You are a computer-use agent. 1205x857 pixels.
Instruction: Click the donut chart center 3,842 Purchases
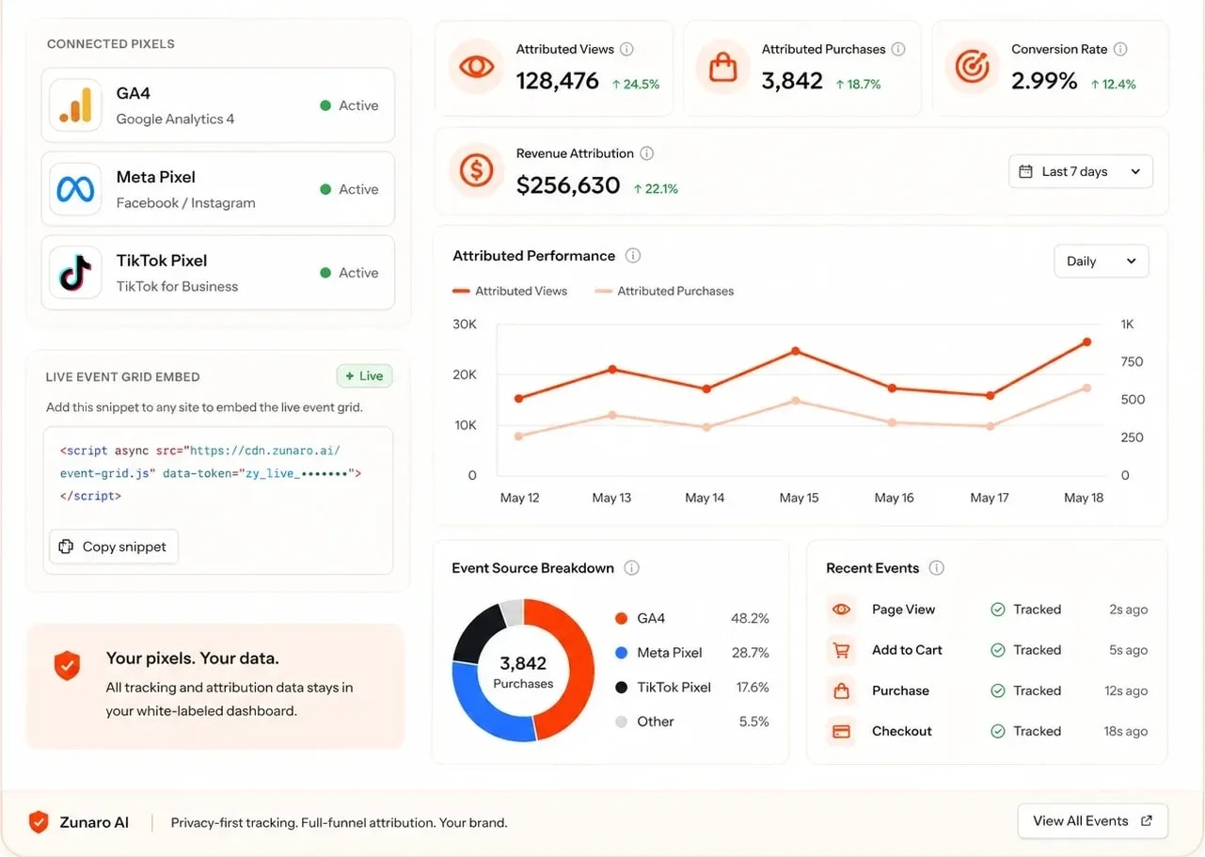click(523, 672)
